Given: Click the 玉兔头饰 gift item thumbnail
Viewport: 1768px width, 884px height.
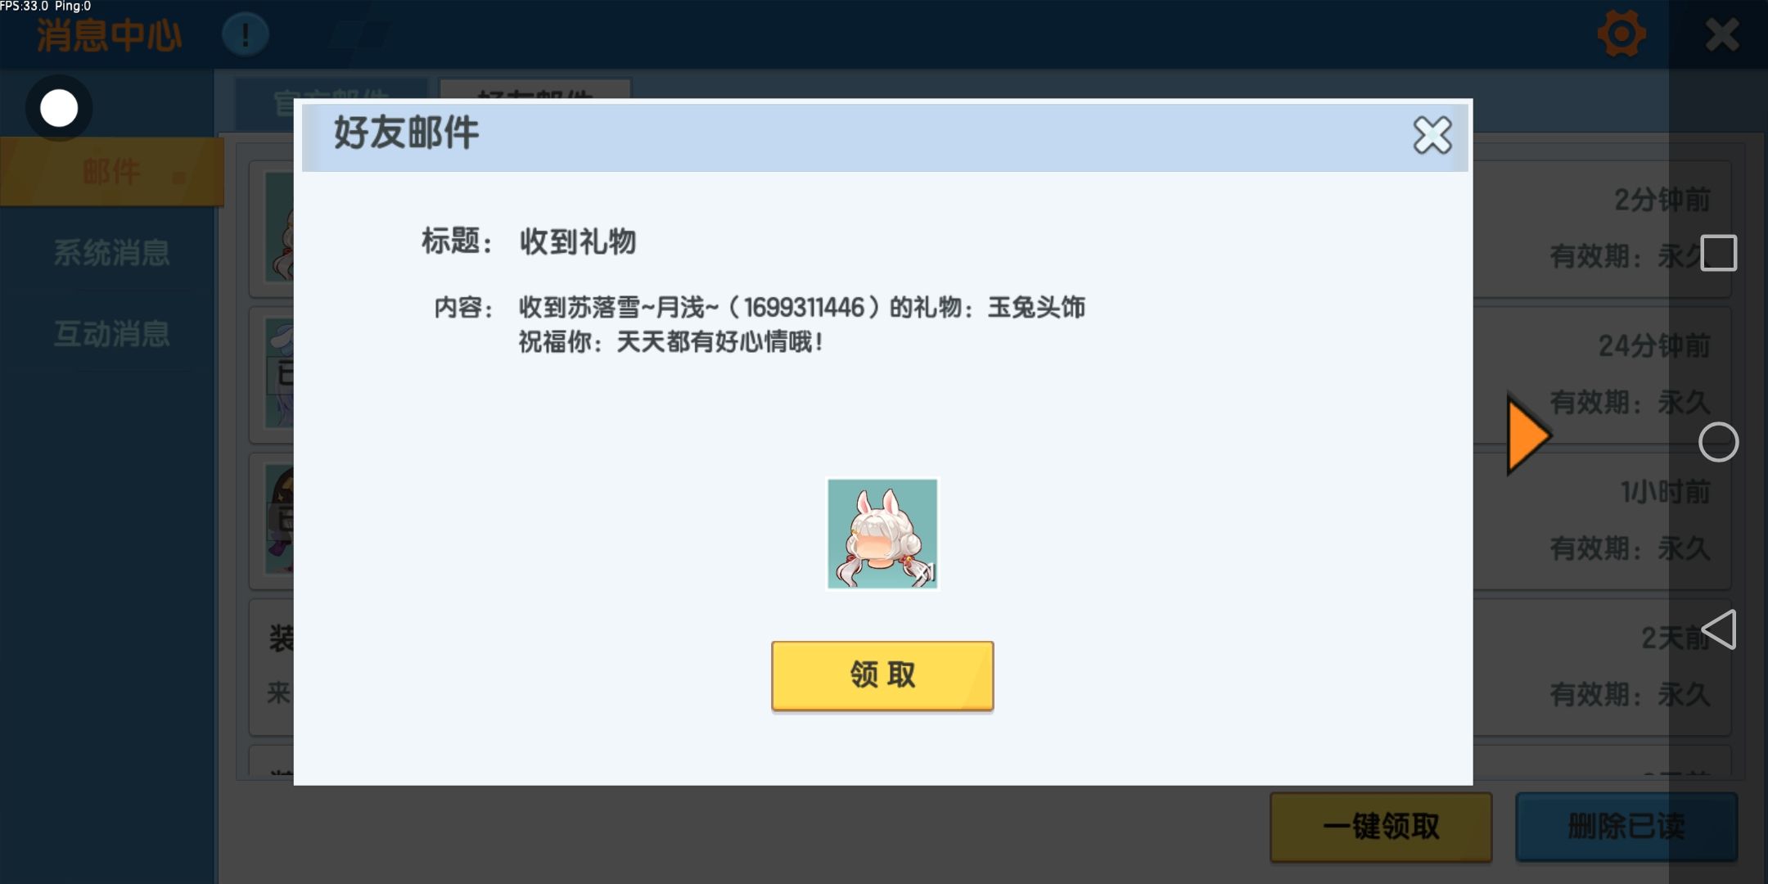Looking at the screenshot, I should [x=882, y=534].
